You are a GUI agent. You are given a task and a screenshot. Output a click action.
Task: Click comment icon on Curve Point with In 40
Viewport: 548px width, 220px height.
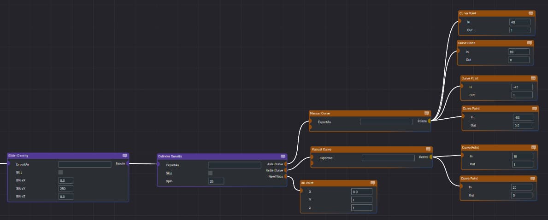pos(531,13)
